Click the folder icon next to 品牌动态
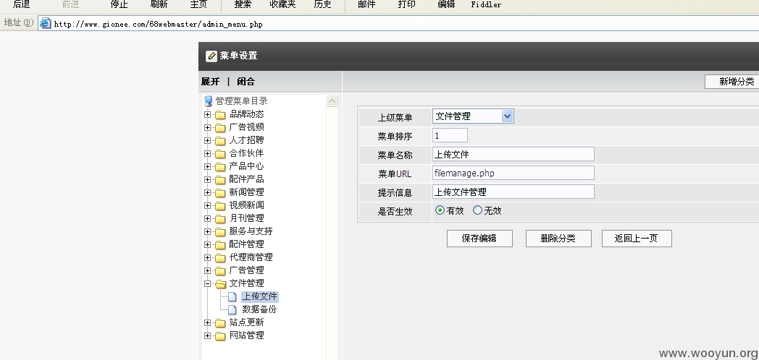759x360 pixels. click(221, 115)
